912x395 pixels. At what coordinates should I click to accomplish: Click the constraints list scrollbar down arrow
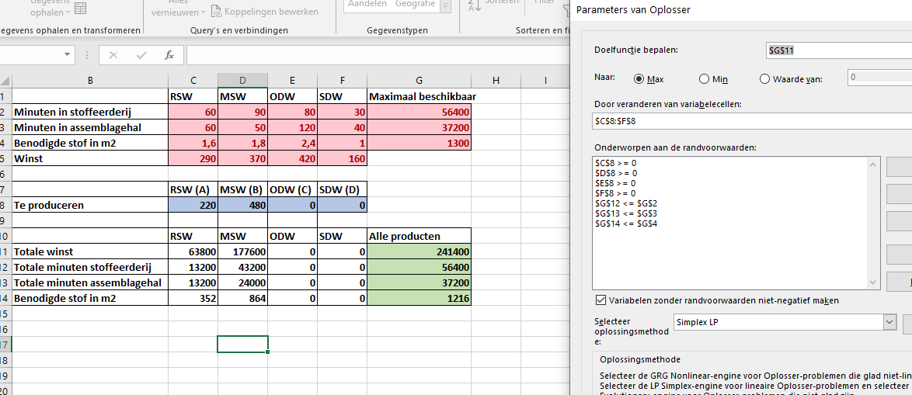click(x=872, y=282)
